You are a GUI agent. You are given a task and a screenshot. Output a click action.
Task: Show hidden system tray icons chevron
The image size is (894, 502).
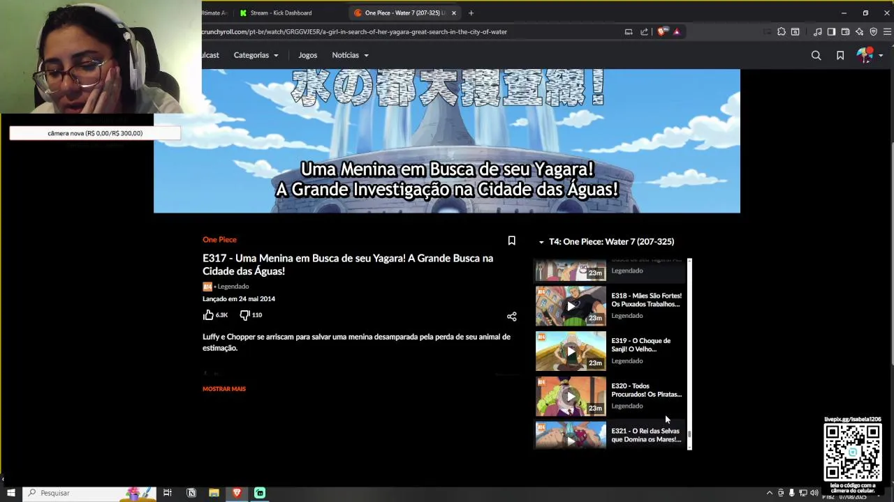[770, 493]
